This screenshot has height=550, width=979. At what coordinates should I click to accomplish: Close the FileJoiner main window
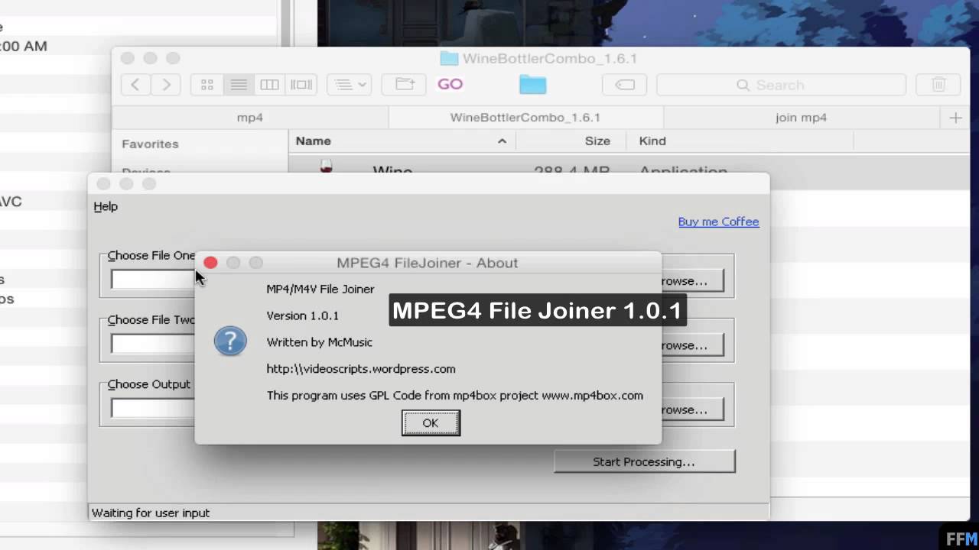point(103,183)
